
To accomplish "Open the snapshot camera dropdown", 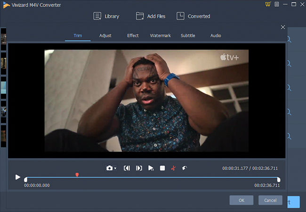I will coord(111,168).
